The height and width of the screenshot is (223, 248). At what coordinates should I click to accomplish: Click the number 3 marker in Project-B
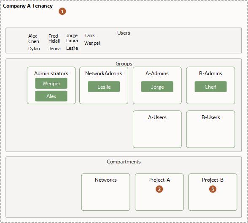213,189
